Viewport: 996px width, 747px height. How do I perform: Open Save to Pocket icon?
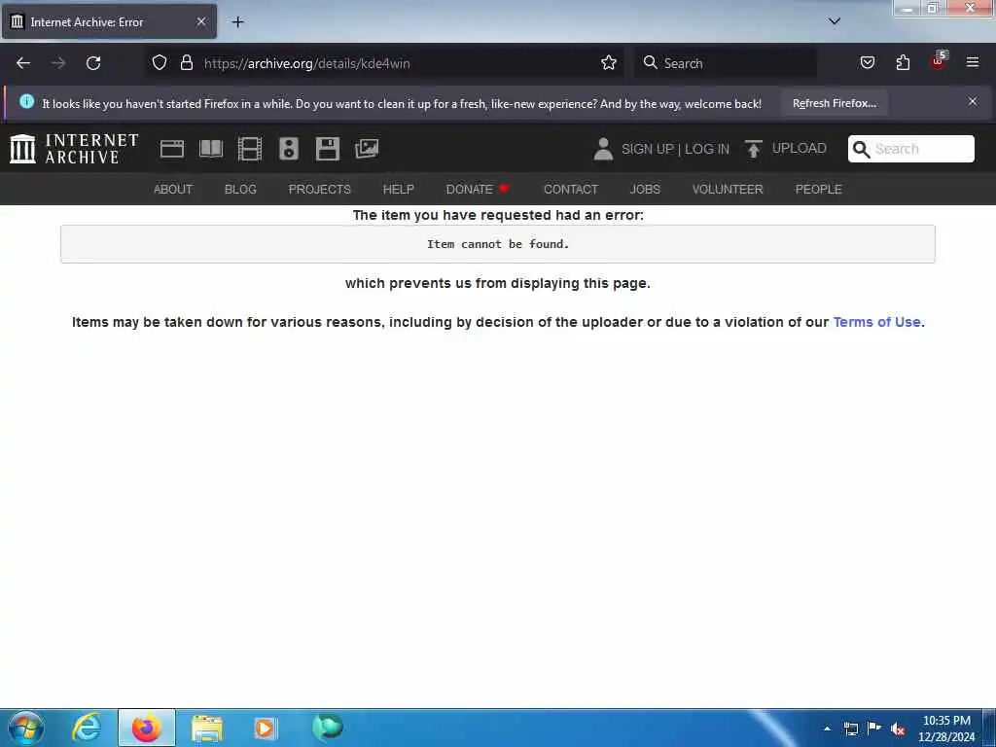[x=868, y=62]
